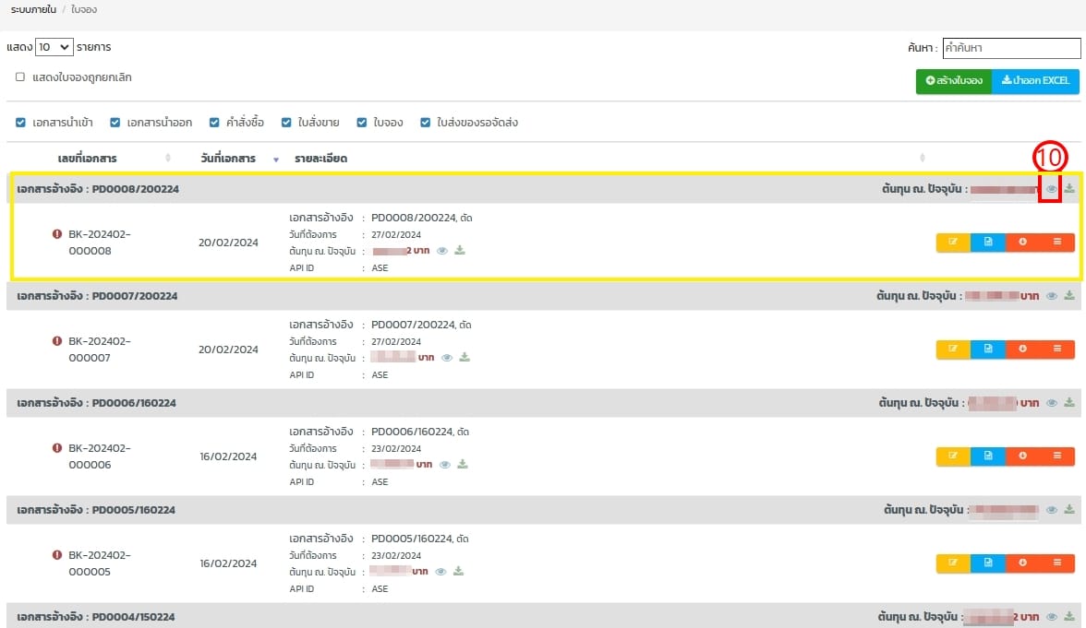Toggle the แสดงใบจองถูกยกเลิก checkbox
The height and width of the screenshot is (628, 1086).
pos(20,77)
